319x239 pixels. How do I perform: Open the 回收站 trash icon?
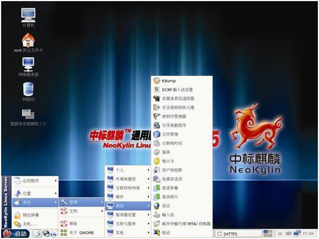click(28, 92)
